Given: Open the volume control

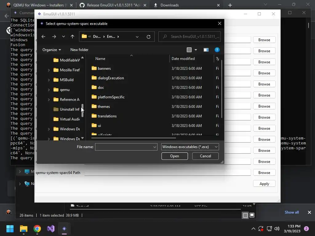Looking at the screenshot, I should [x=277, y=229].
